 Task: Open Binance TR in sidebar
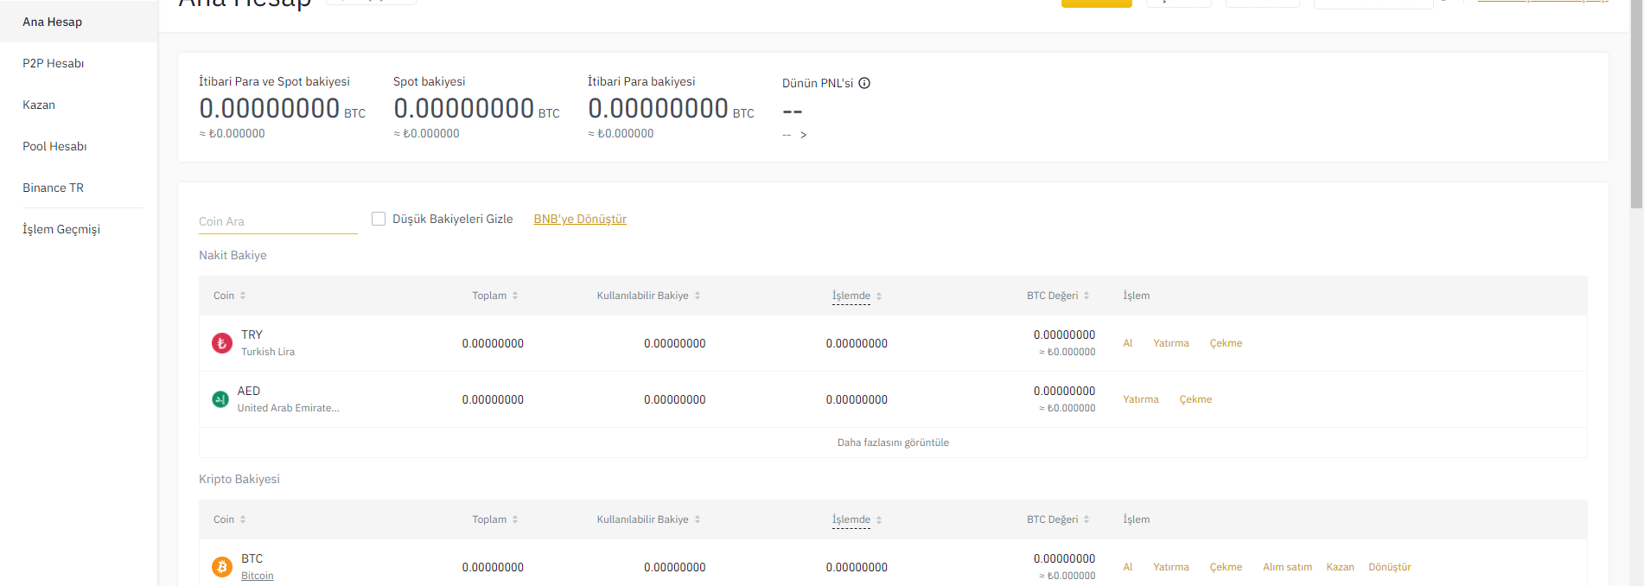click(53, 188)
